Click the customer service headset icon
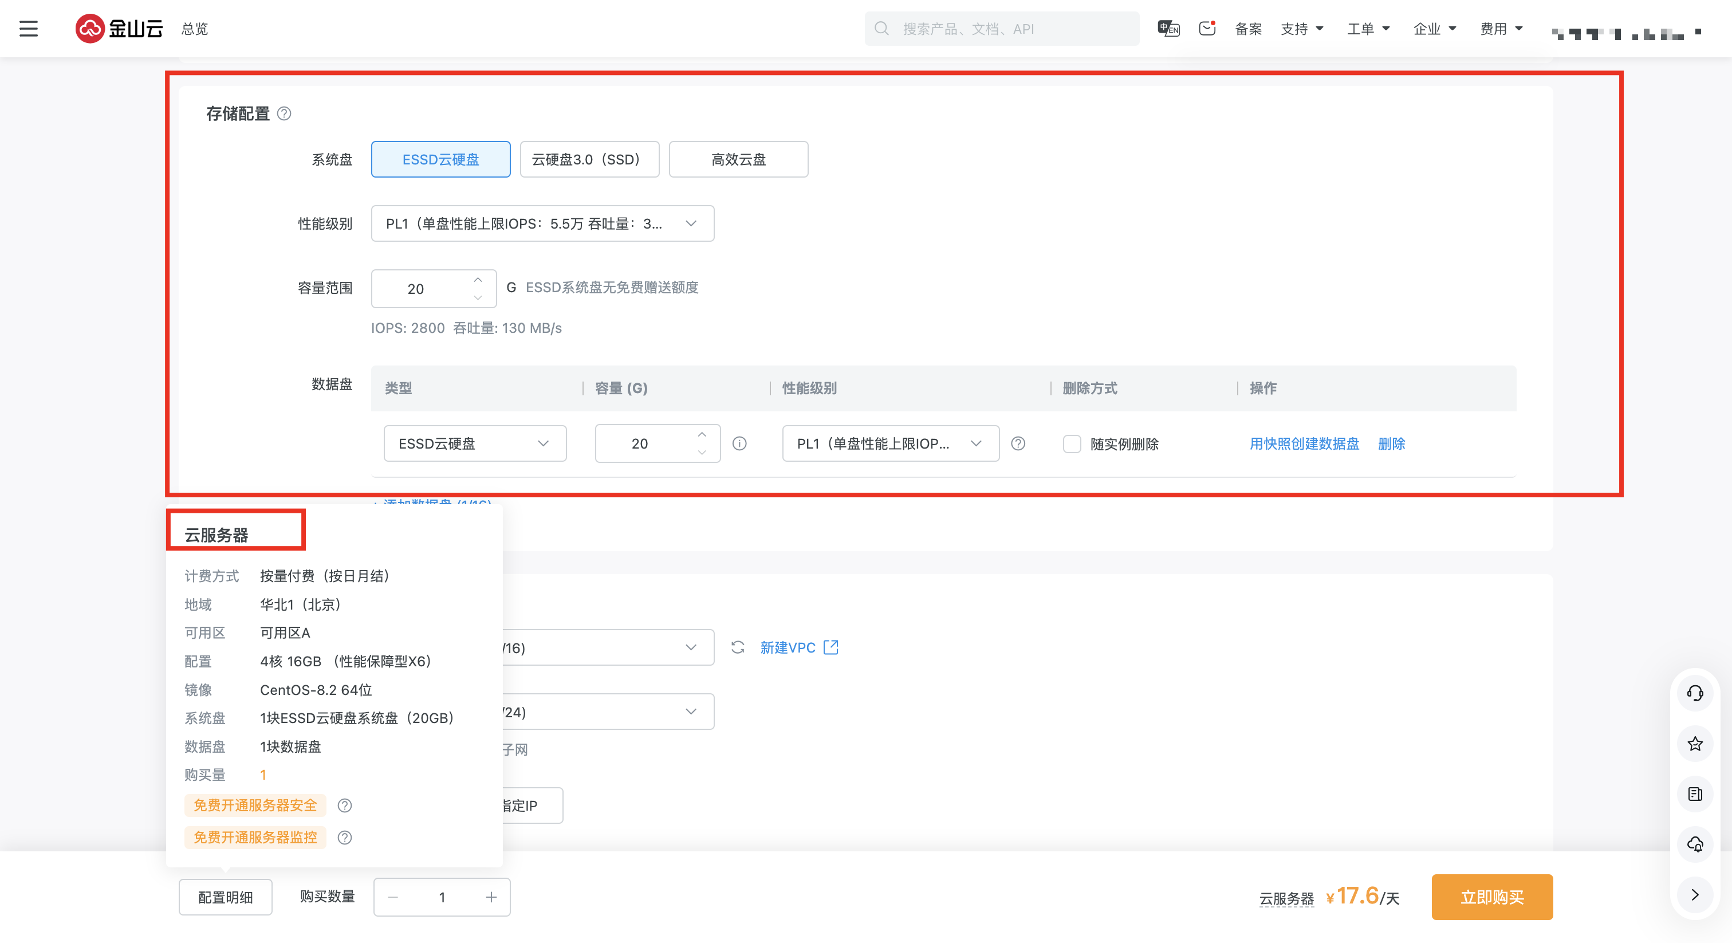1732x943 pixels. click(x=1694, y=693)
